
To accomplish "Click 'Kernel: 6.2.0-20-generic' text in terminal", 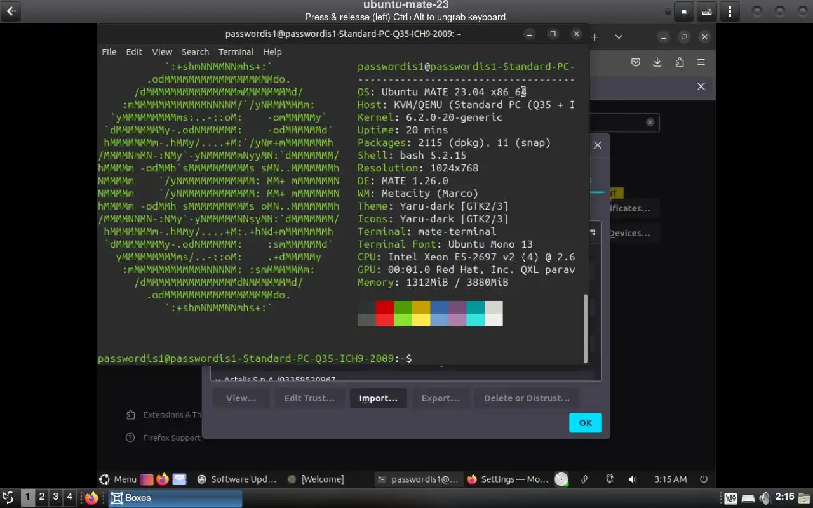I will click(x=430, y=117).
